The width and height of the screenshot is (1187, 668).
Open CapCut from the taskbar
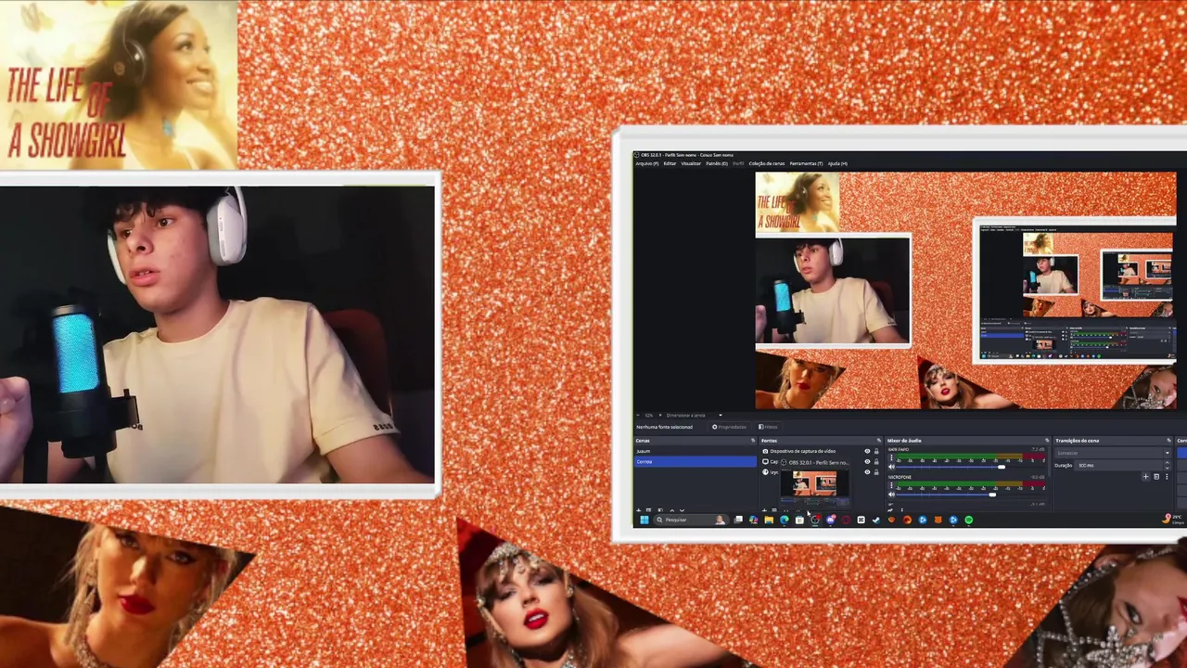coord(861,520)
